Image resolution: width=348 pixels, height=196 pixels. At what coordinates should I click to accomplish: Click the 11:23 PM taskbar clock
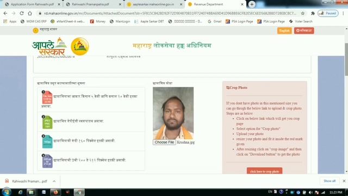[x=336, y=192]
